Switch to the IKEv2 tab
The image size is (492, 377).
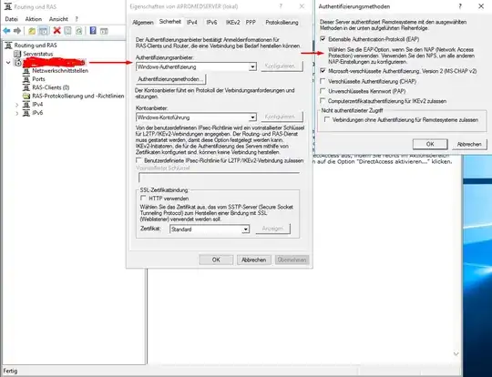[233, 23]
